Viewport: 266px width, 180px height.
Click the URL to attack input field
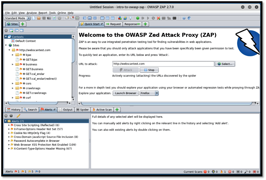pyautogui.click(x=163, y=64)
